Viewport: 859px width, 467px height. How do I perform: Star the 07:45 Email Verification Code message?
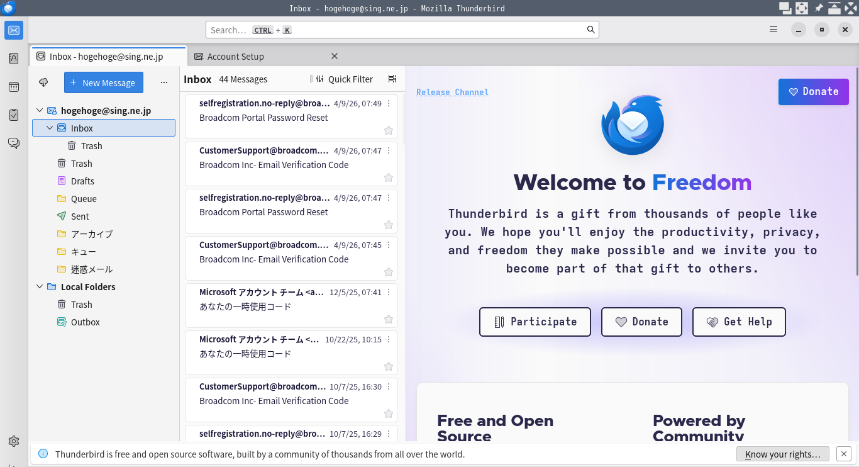pos(389,272)
